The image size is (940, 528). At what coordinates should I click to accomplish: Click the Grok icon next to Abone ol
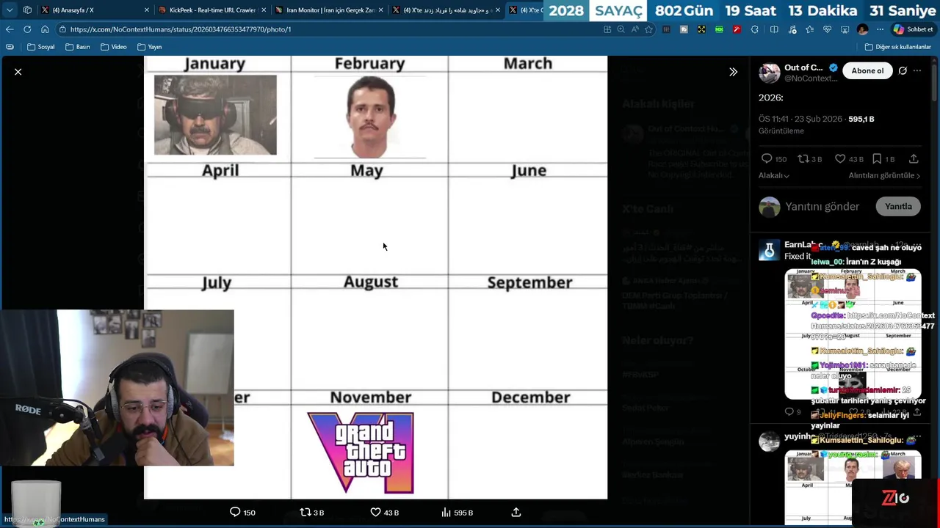click(903, 70)
